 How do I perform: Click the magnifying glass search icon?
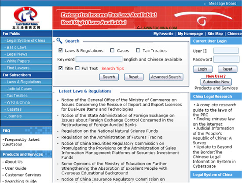pyautogui.click(x=59, y=41)
